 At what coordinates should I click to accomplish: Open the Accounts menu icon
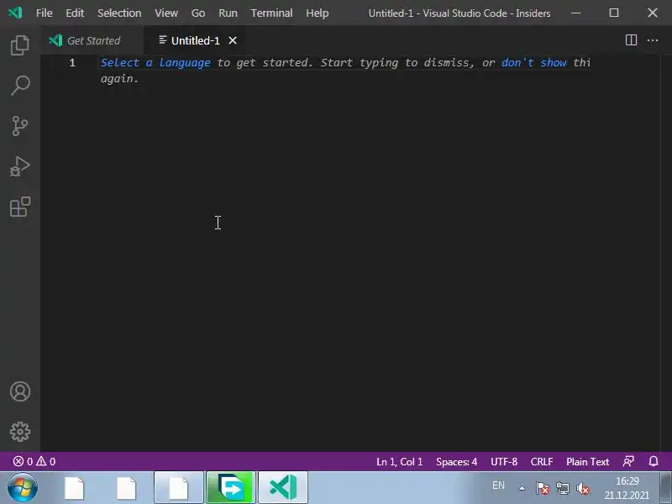tap(19, 391)
